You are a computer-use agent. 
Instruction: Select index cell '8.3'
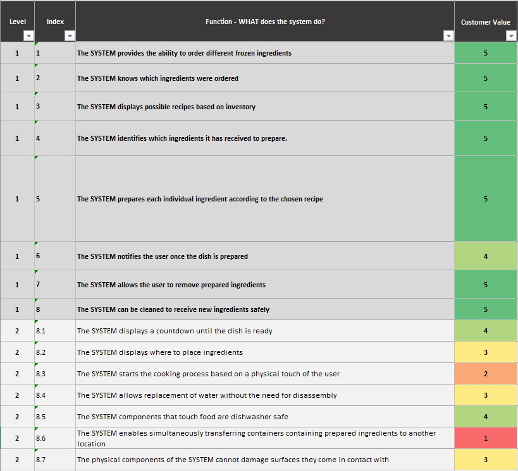55,373
